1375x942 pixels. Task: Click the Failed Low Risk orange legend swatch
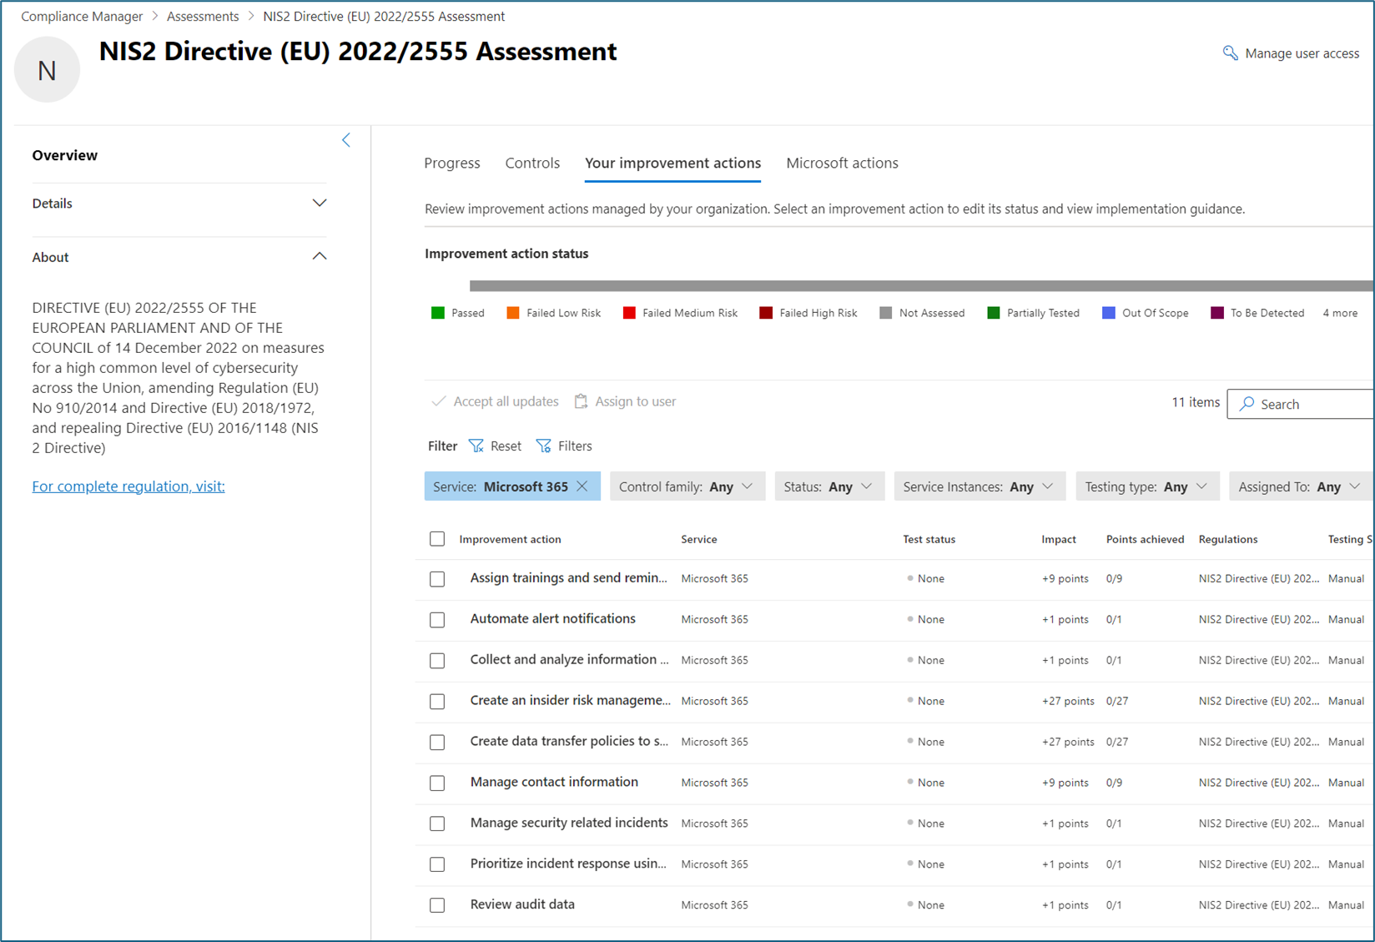[513, 313]
